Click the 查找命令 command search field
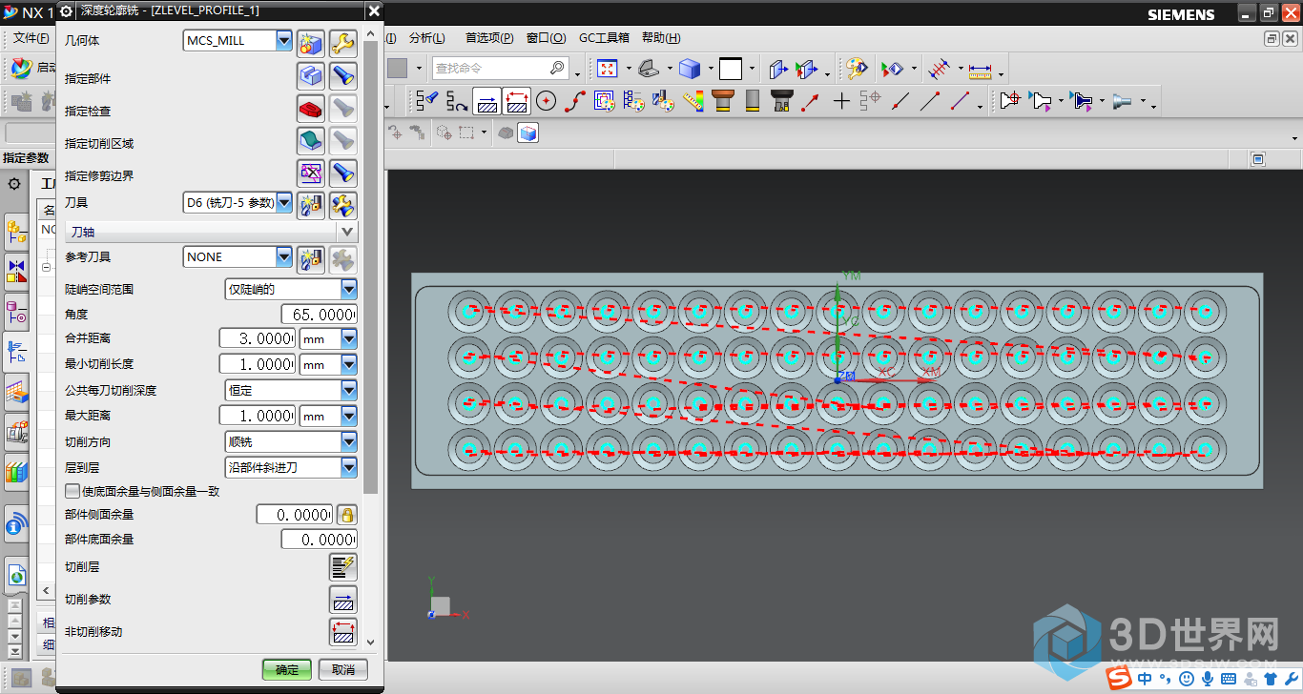 pyautogui.click(x=500, y=69)
